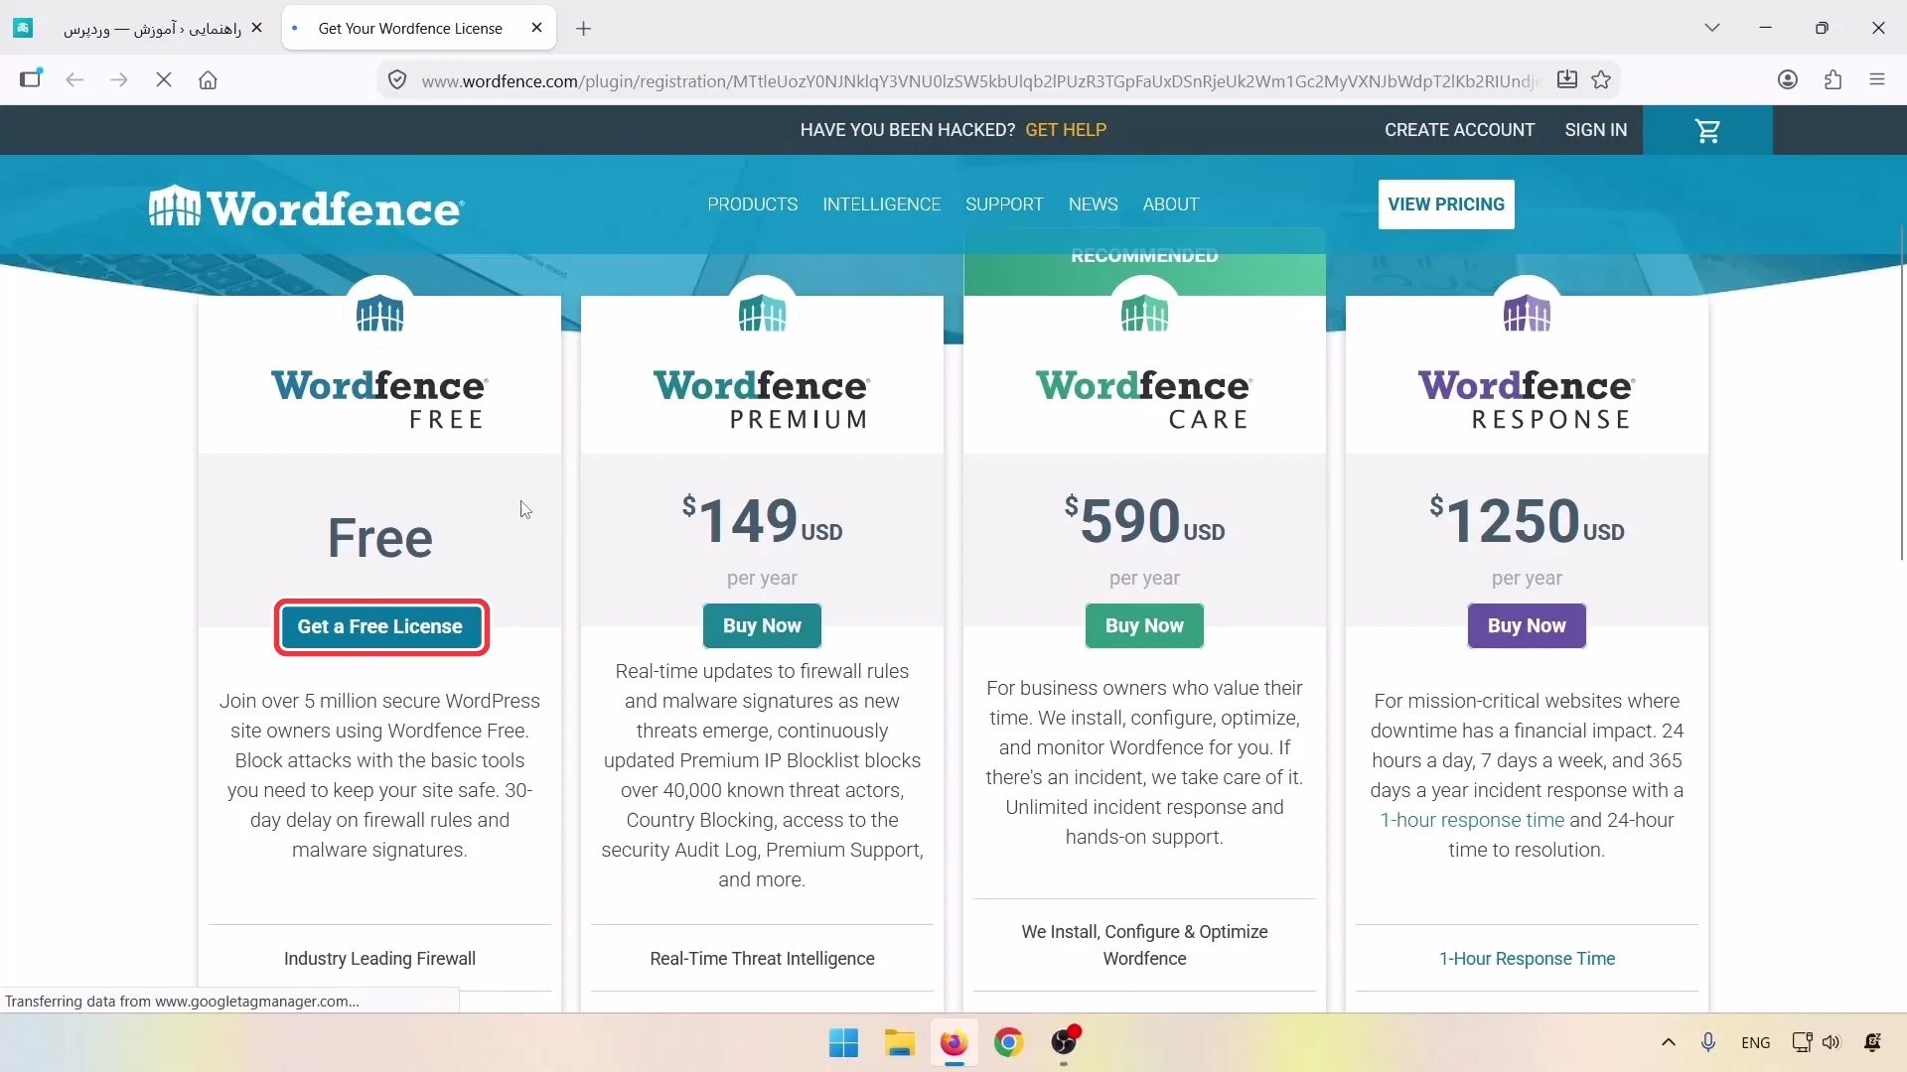Click Get a Free License button
The width and height of the screenshot is (1907, 1072).
point(380,626)
